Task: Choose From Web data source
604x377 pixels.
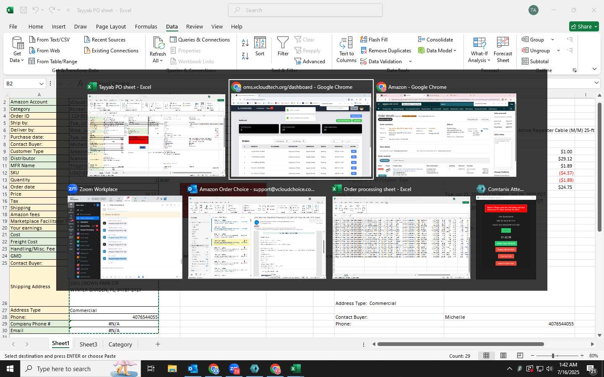Action: pyautogui.click(x=44, y=50)
